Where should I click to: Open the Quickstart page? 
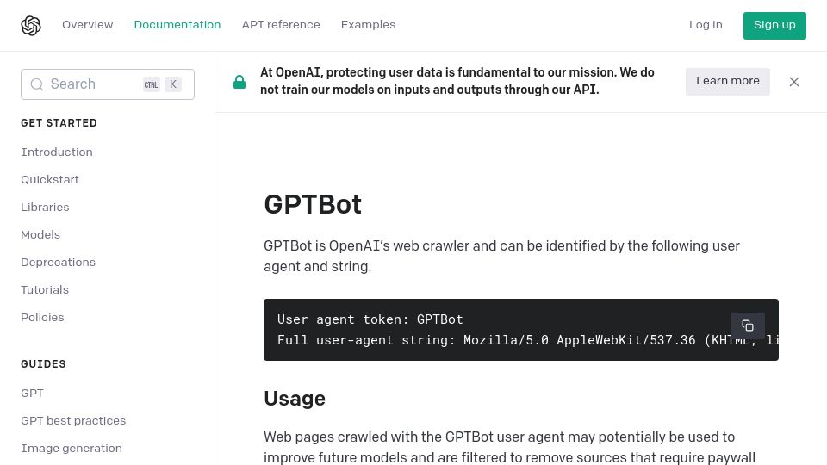[50, 179]
